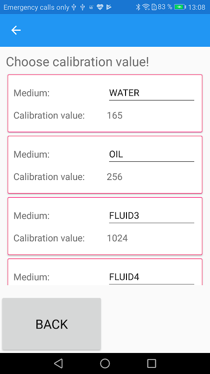
Task: Open recent apps with the square icon
Action: pyautogui.click(x=151, y=363)
